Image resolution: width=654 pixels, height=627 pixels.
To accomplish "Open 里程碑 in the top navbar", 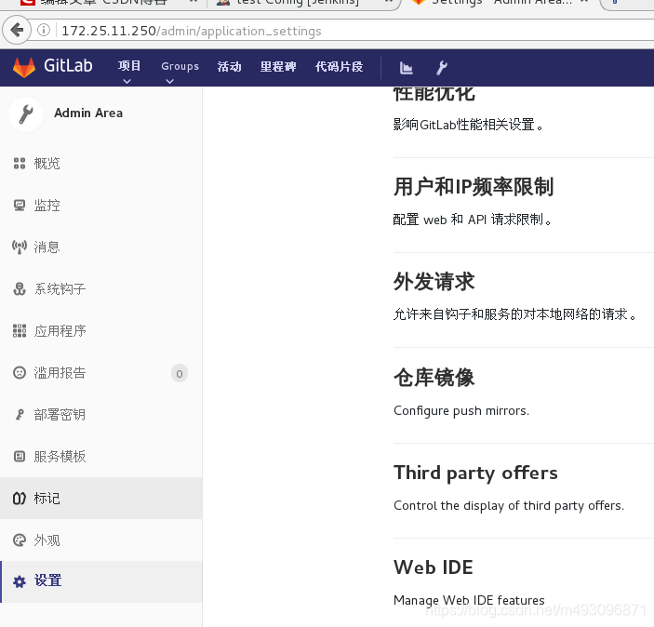I will 278,67.
